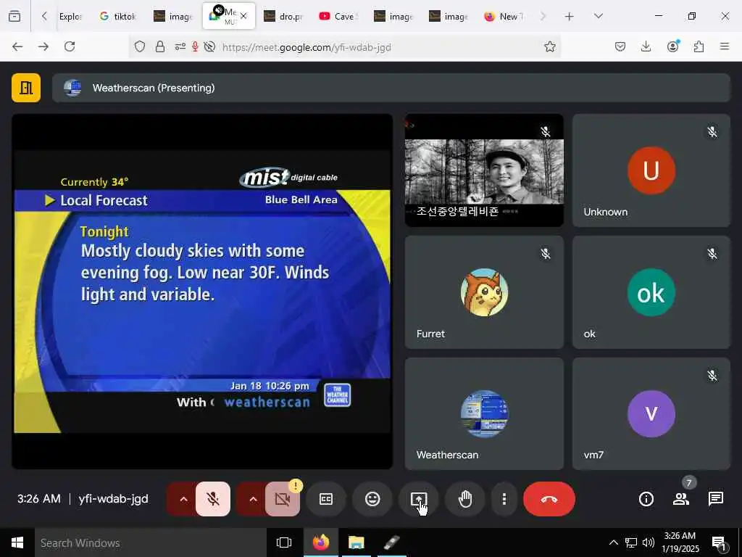This screenshot has height=557, width=742.
Task: Open a new tab with plus button
Action: coord(570,17)
